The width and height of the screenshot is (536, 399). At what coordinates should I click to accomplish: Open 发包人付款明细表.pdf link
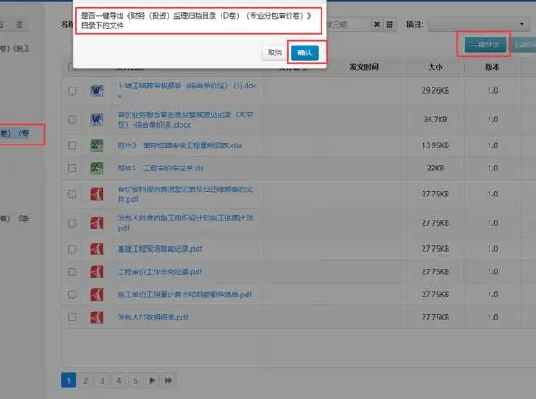point(153,317)
